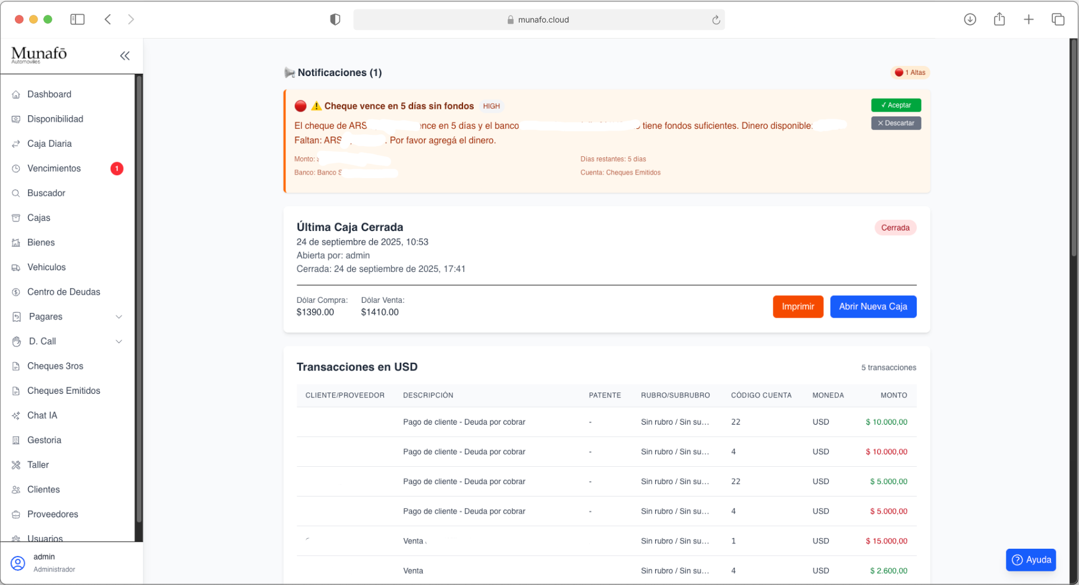Open Buscador via magnifier icon
Viewport: 1079px width, 585px height.
point(16,193)
